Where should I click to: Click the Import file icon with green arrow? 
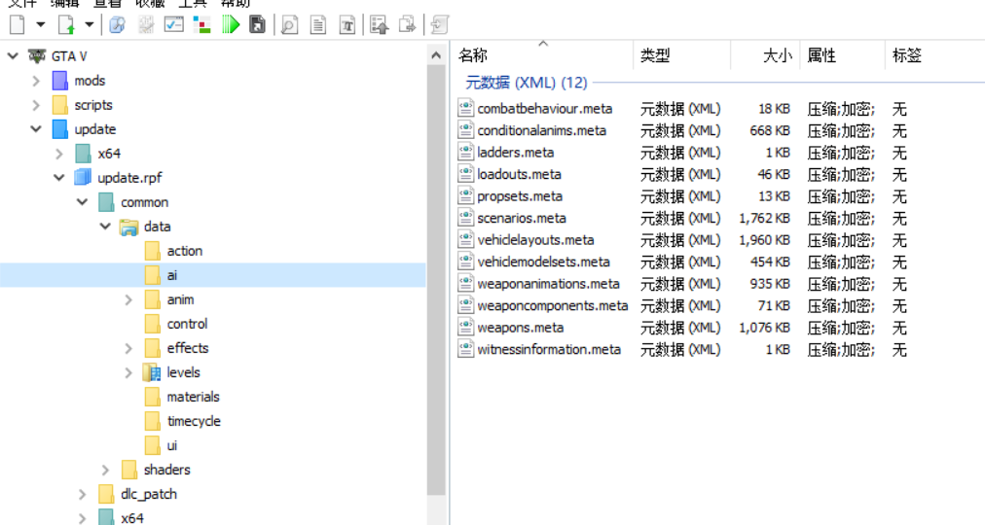(66, 25)
